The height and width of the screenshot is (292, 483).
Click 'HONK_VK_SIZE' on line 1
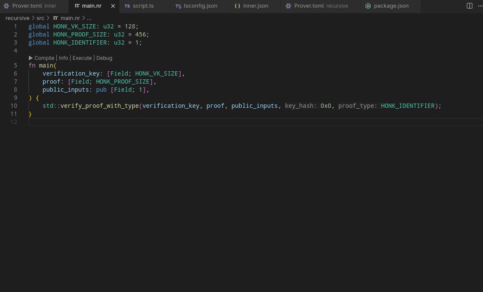pyautogui.click(x=75, y=26)
